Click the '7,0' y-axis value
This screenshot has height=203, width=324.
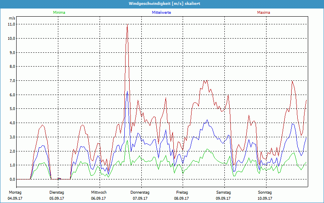click(x=13, y=80)
